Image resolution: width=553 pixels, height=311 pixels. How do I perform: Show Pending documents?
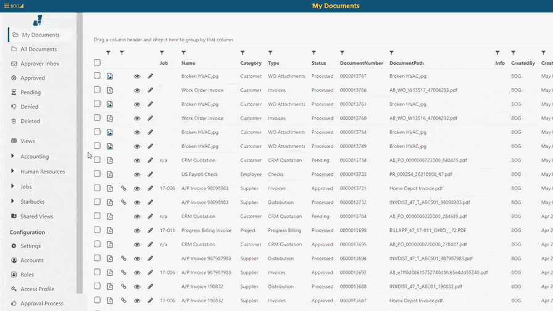[30, 93]
